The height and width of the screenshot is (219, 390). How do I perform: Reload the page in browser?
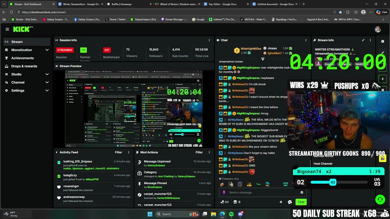click(11, 12)
